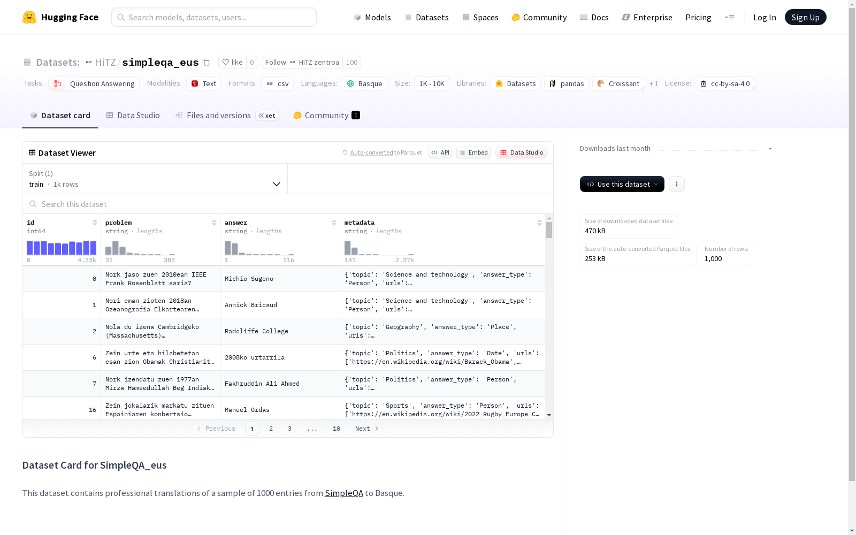Open the Community menu item in navbar
856x535 pixels.
point(539,17)
